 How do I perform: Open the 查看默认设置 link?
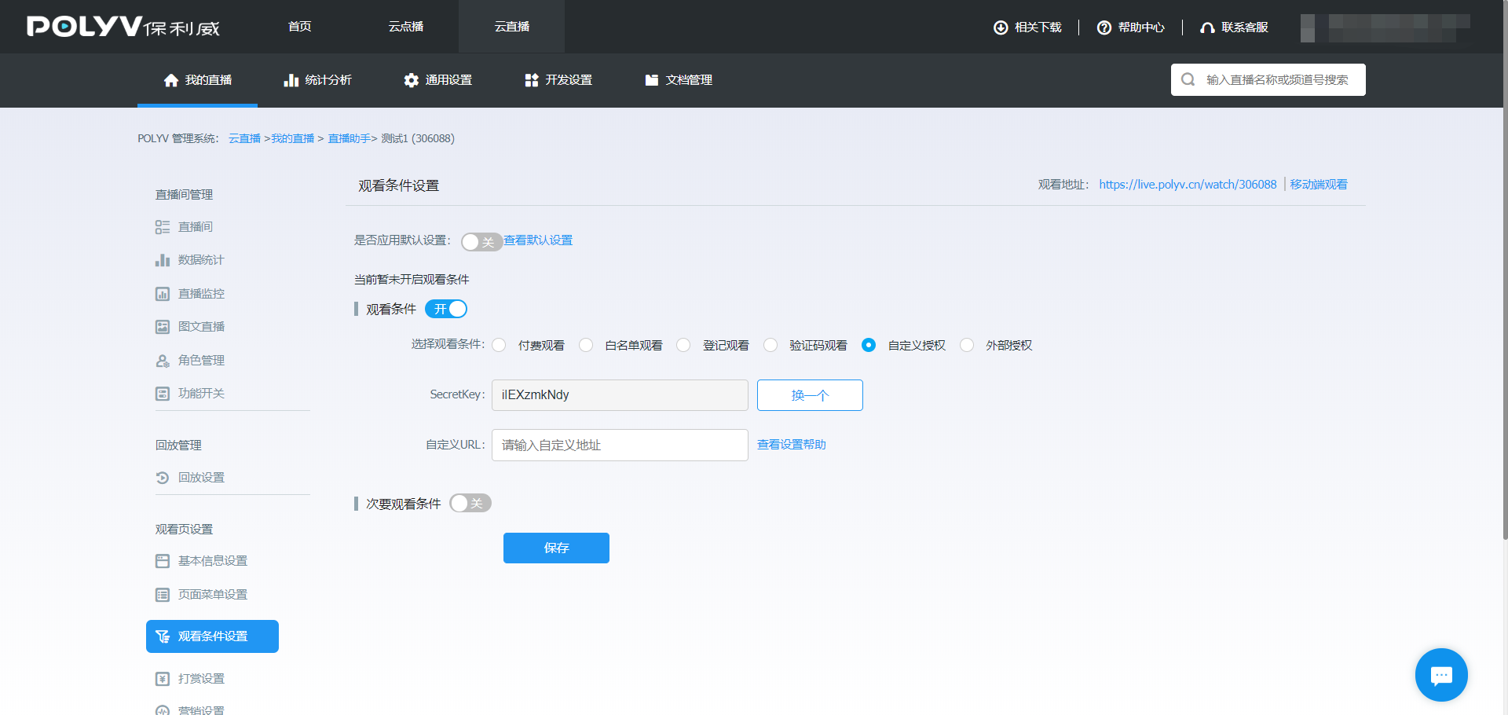click(x=538, y=240)
